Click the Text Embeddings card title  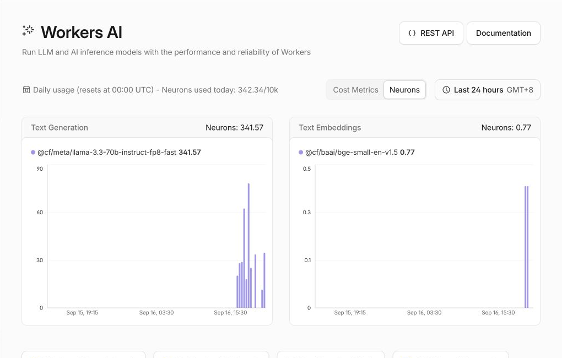(329, 128)
